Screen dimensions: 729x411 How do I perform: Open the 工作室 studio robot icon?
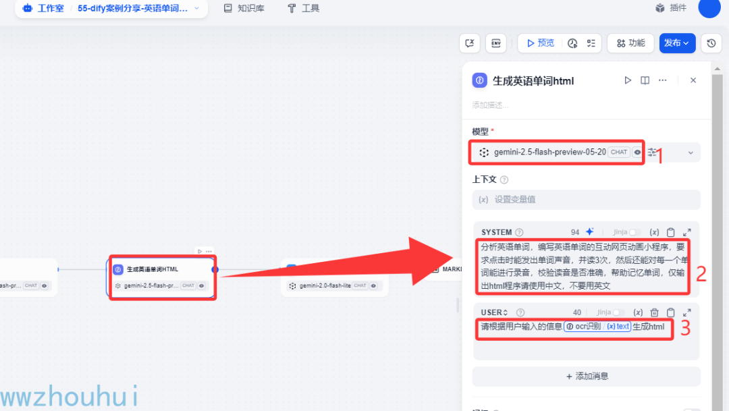[x=28, y=8]
